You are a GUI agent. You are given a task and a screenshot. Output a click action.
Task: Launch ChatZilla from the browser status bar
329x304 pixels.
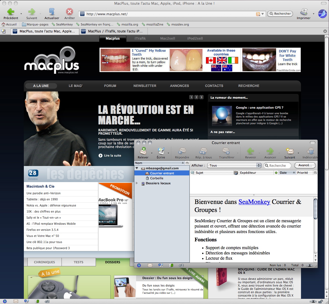(x=47, y=302)
